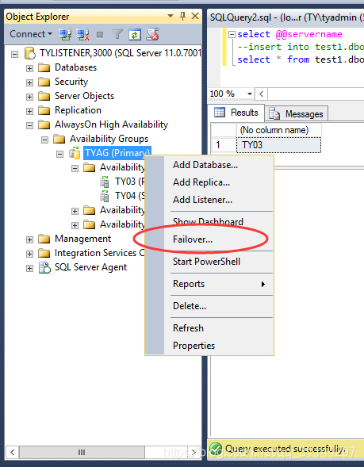Choose Properties from context menu

click(209, 346)
